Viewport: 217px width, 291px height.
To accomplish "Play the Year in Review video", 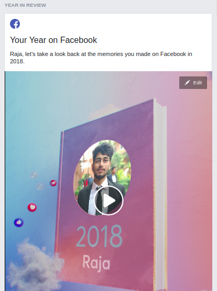I will pos(108,200).
